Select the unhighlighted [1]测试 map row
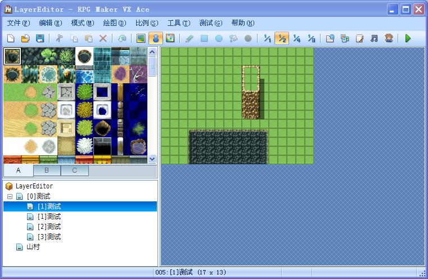The height and width of the screenshot is (279, 428). (x=49, y=217)
